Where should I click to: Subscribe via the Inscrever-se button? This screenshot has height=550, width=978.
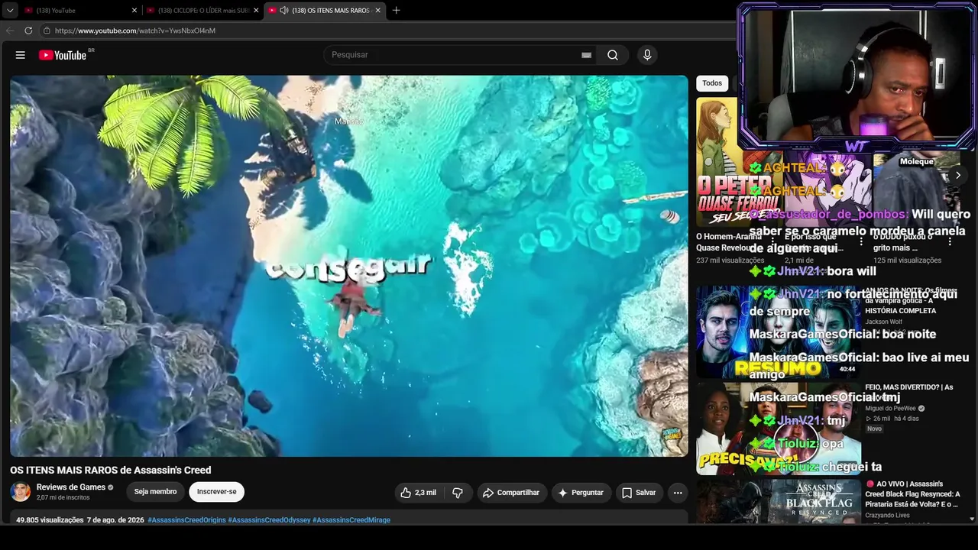(x=217, y=492)
